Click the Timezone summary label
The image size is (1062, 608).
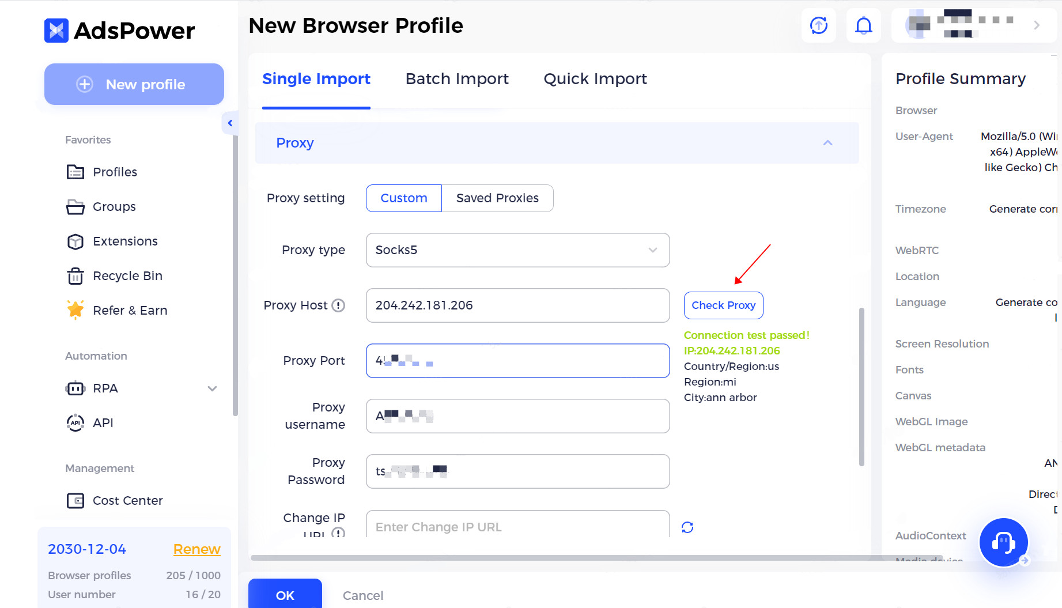(920, 209)
